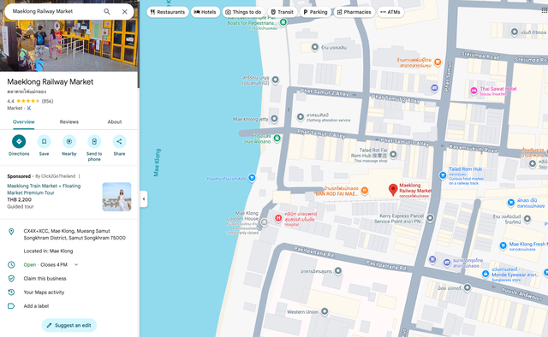Click Located in: Mae Klong

click(48, 251)
